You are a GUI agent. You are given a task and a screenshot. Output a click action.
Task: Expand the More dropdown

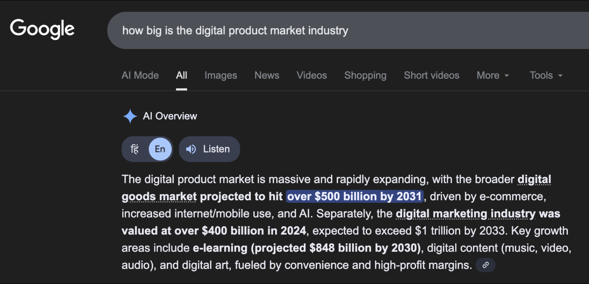(493, 75)
